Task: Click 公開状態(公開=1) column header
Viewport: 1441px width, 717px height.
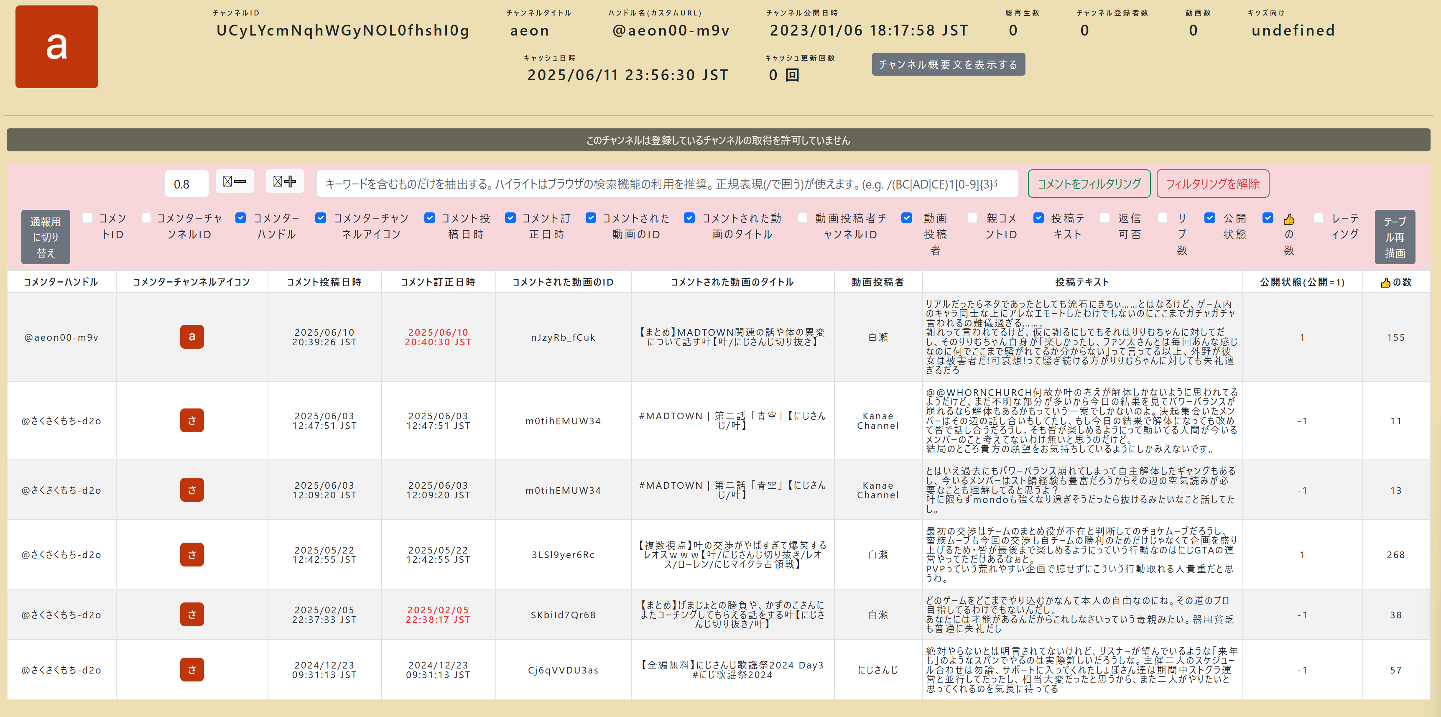Action: pyautogui.click(x=1302, y=282)
